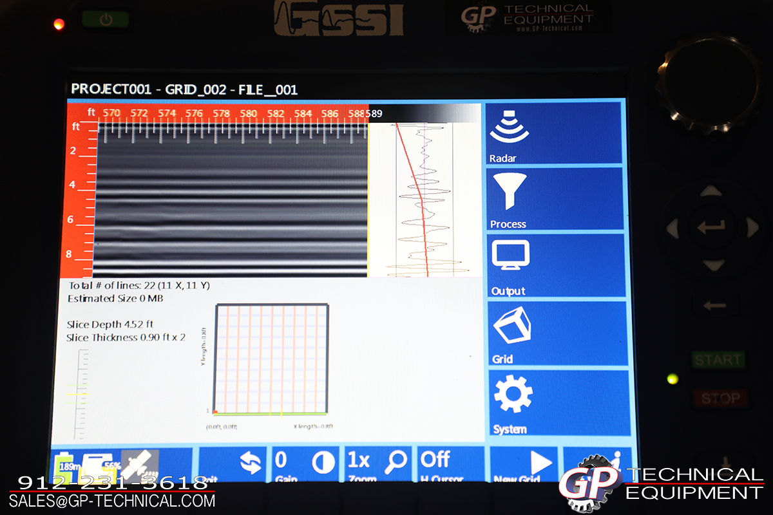Click the GPS satellite status icon
Screen dimensions: 773x515
[140, 465]
